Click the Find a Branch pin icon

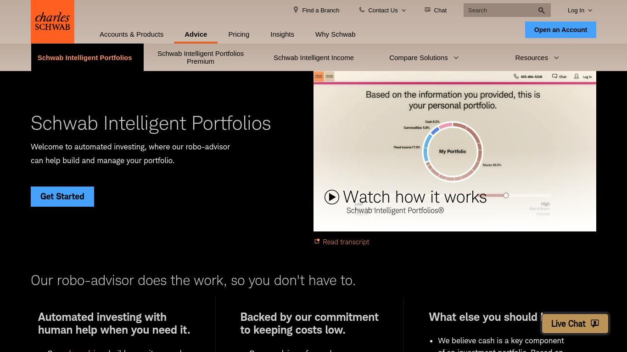tap(296, 10)
